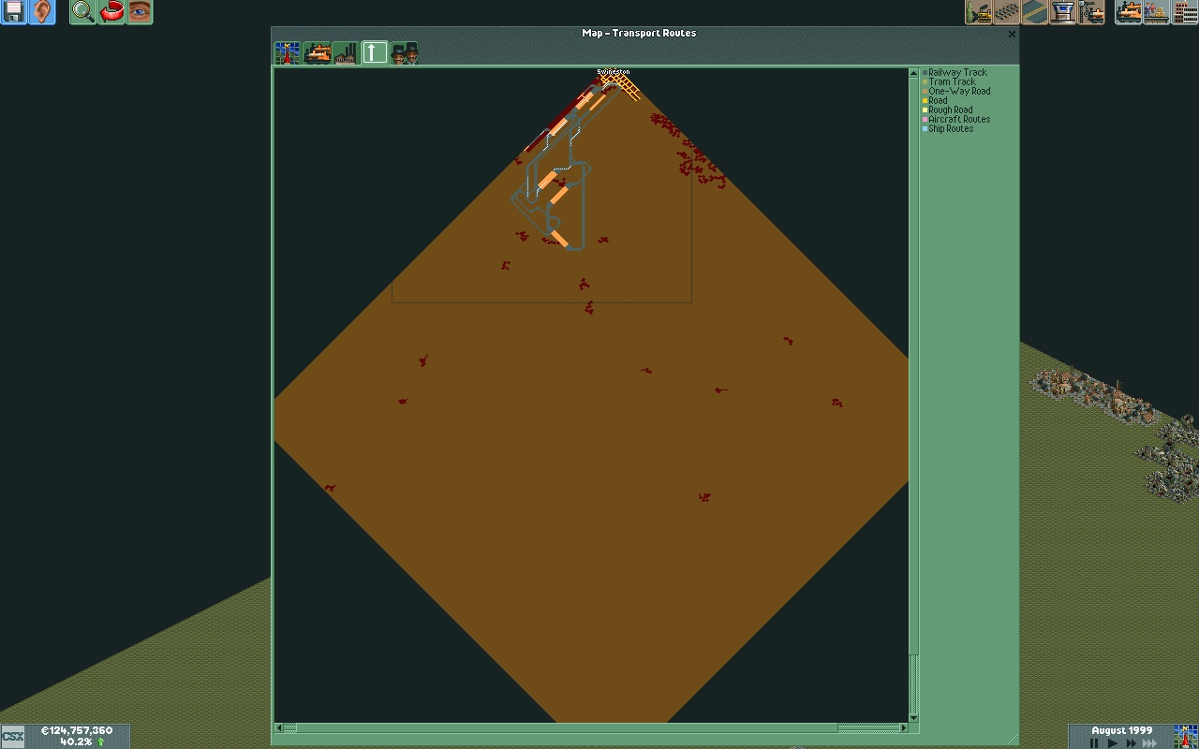Click the Map – Transport Routes title bar
The height and width of the screenshot is (749, 1199).
(639, 33)
